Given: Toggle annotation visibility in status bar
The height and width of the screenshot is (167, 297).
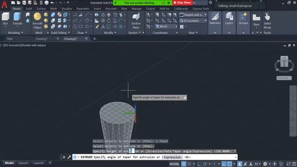Looking at the screenshot, I should (239, 164).
